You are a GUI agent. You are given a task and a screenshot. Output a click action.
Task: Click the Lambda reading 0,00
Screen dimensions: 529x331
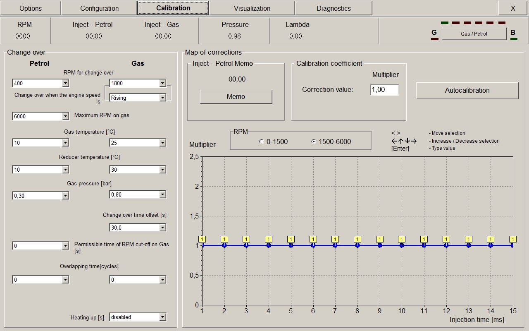pyautogui.click(x=295, y=36)
